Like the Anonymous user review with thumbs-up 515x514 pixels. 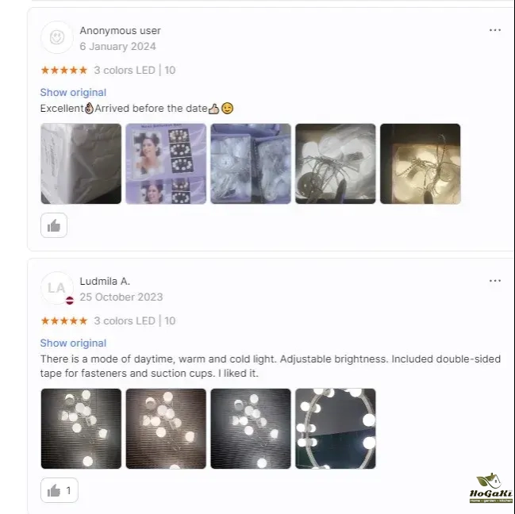point(54,225)
